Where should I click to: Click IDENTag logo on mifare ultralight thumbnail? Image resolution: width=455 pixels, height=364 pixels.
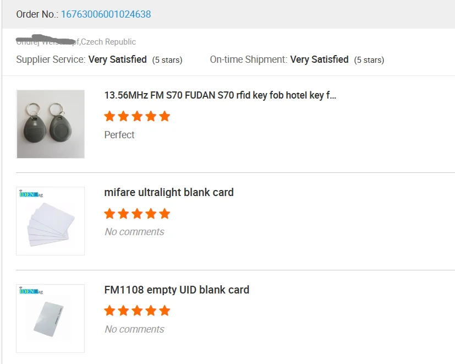[31, 194]
